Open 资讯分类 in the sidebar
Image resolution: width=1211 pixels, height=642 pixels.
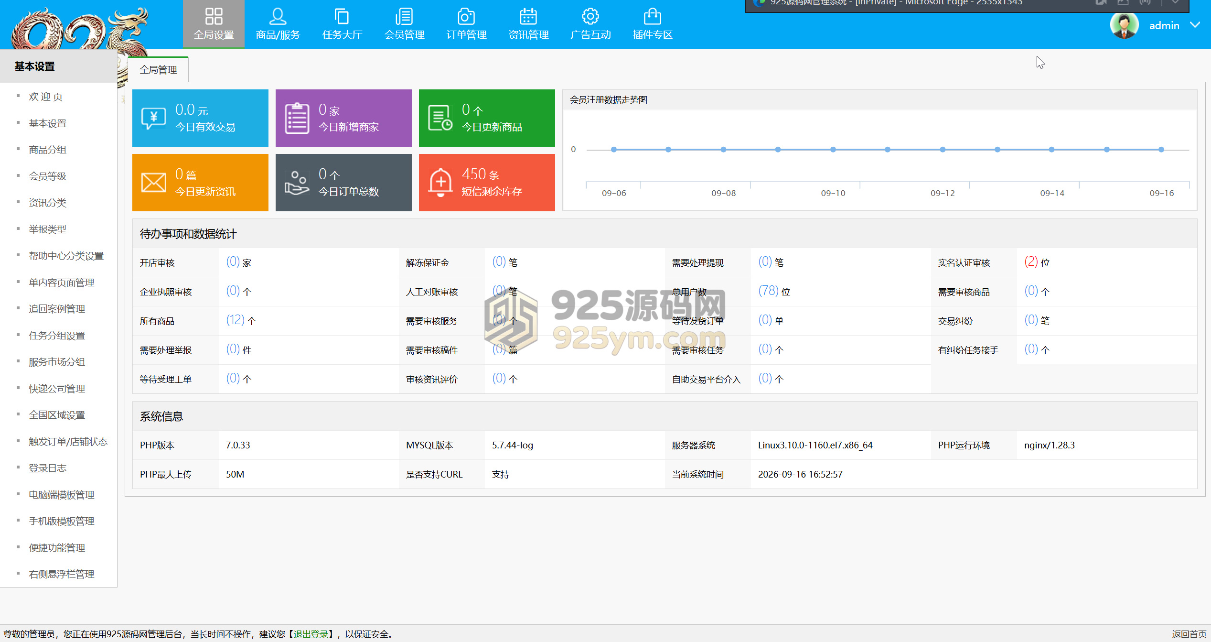click(47, 203)
